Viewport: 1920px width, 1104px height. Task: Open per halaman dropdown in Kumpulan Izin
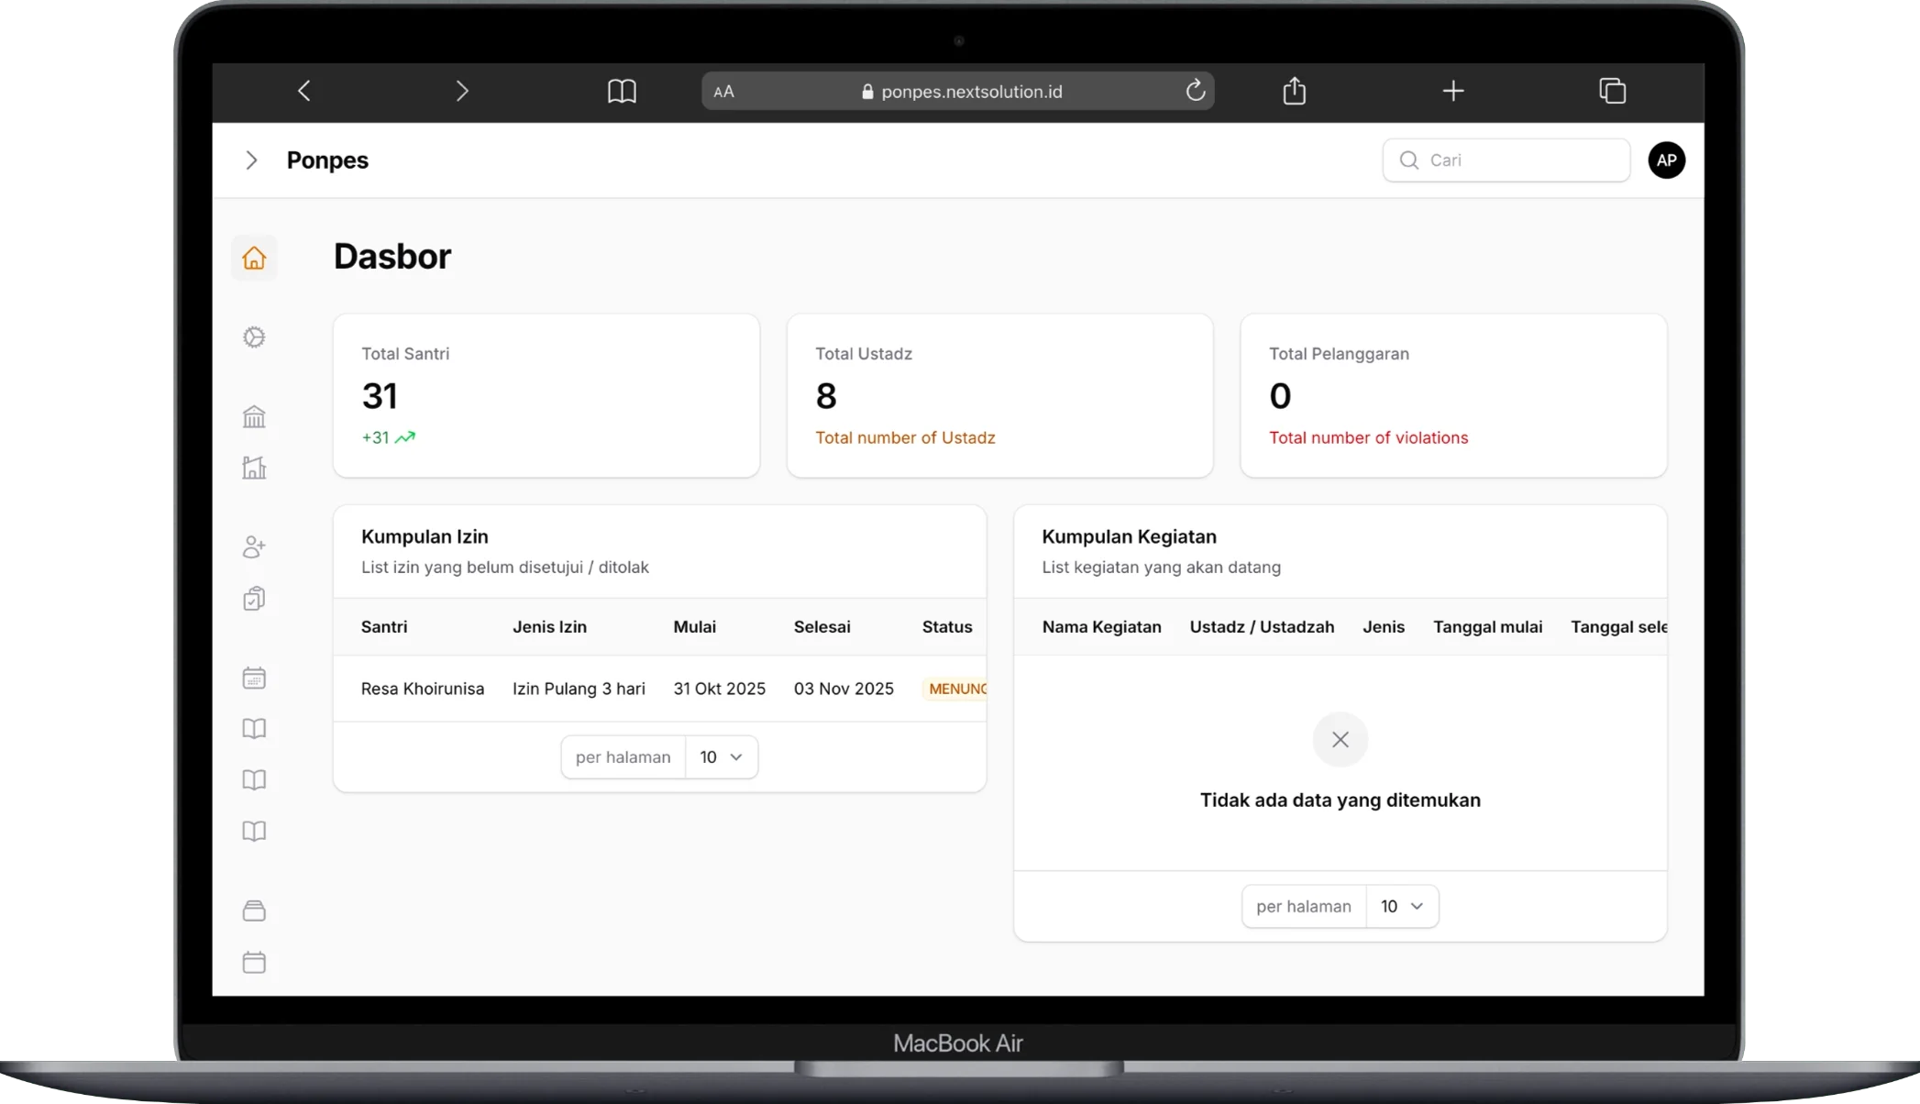click(721, 757)
